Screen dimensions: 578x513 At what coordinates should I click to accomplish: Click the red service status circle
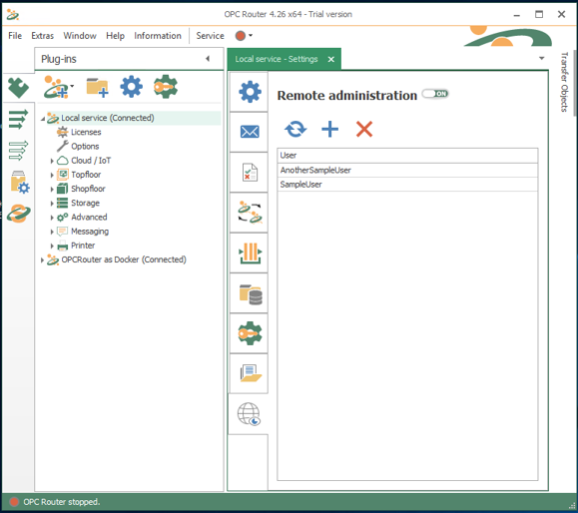click(x=241, y=36)
